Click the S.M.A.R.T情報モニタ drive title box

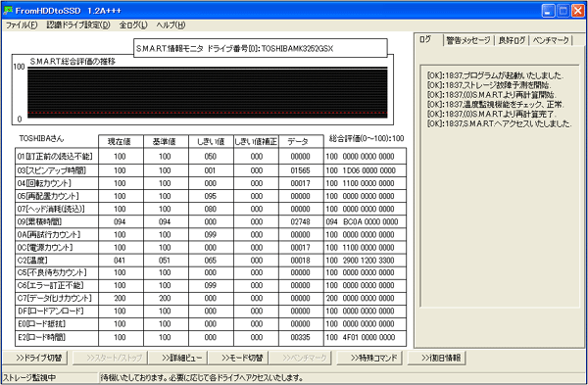tap(261, 48)
